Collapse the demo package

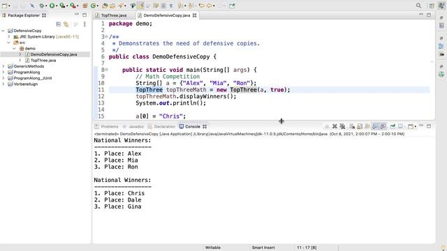14,48
